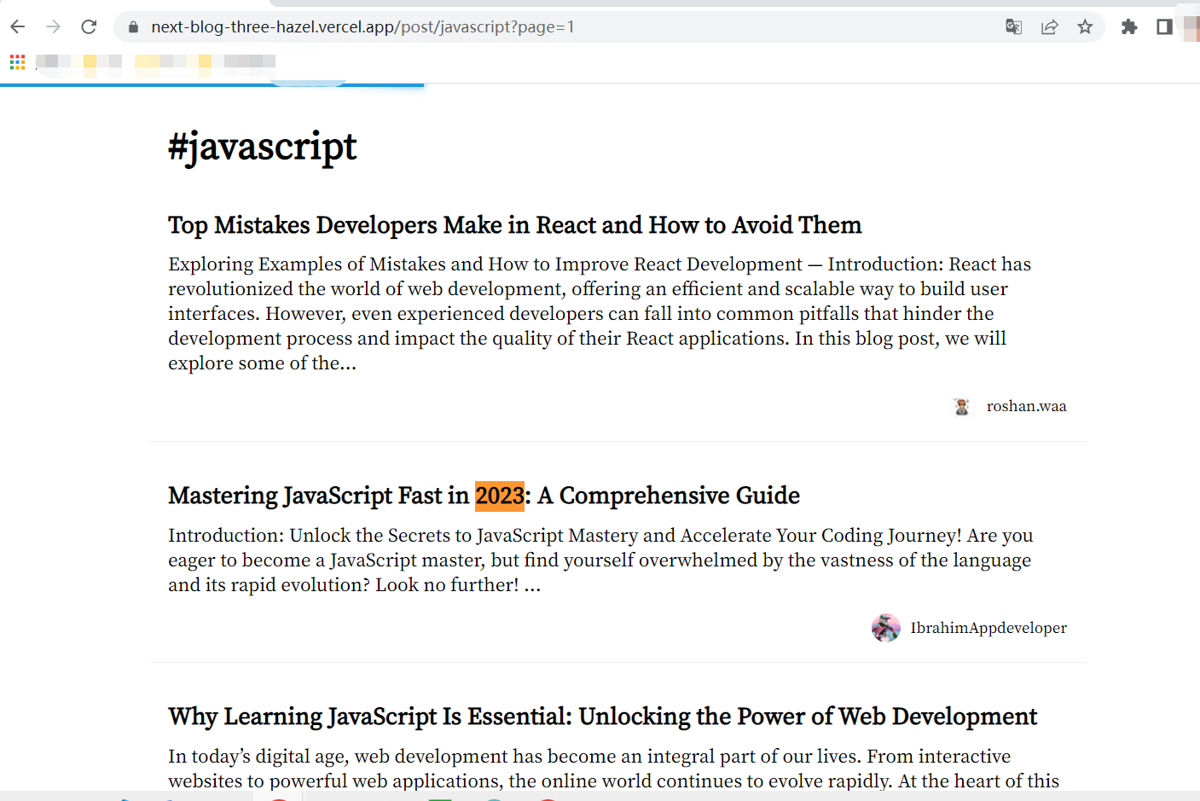Click IbrahimAppdeveloper avatar image
Screen dimensions: 1200x801
pos(886,628)
